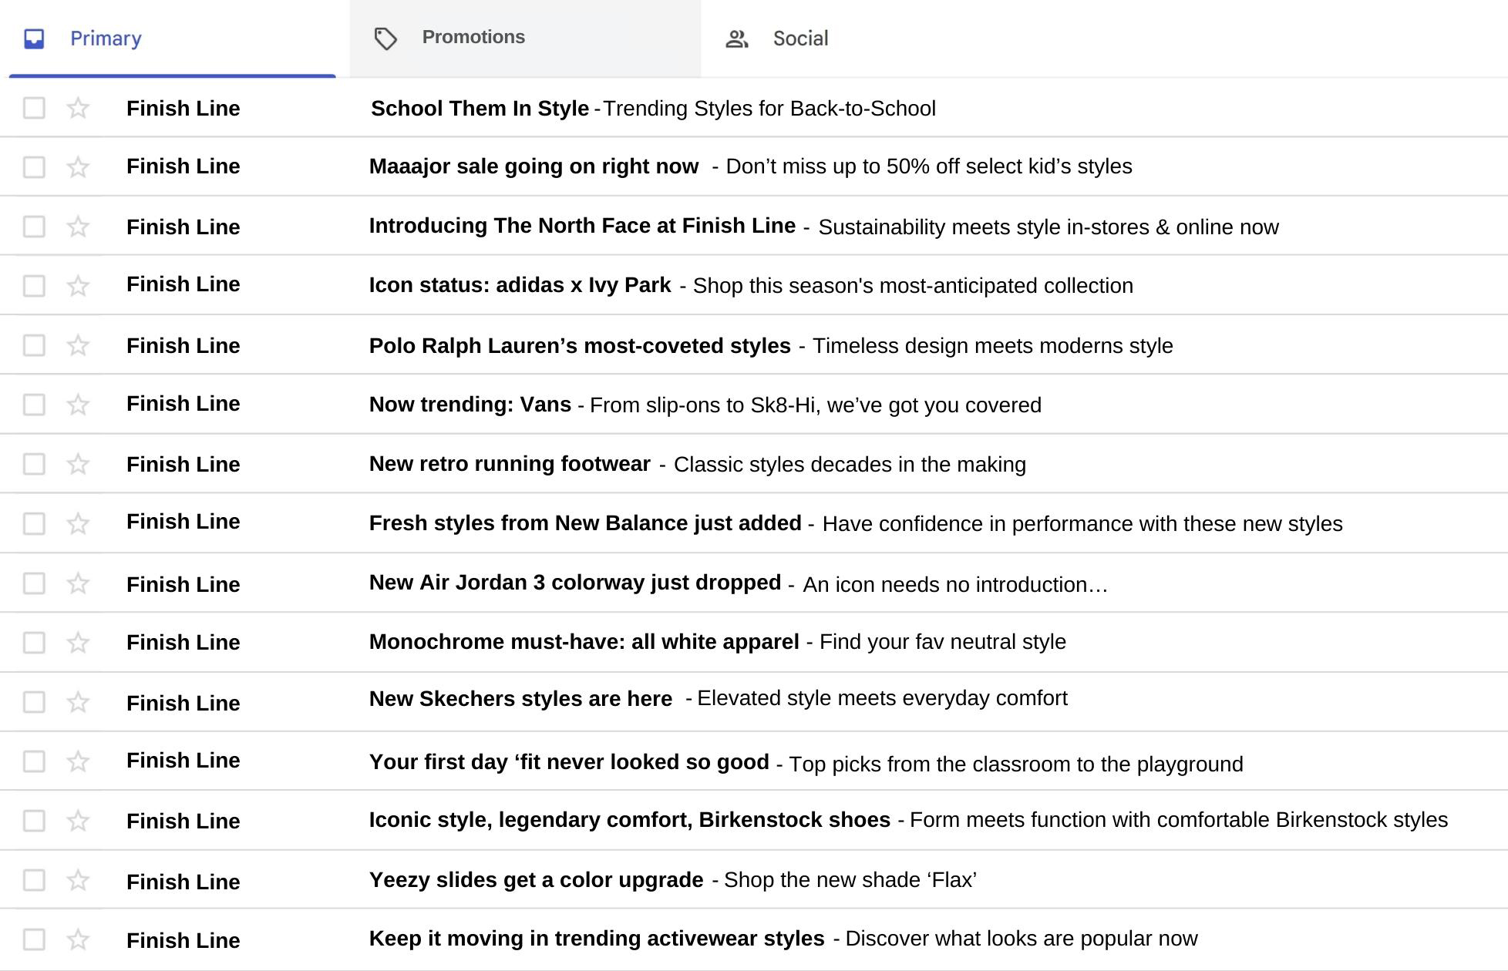Open 'New retro running footwear' email
The width and height of the screenshot is (1508, 971).
tap(510, 464)
